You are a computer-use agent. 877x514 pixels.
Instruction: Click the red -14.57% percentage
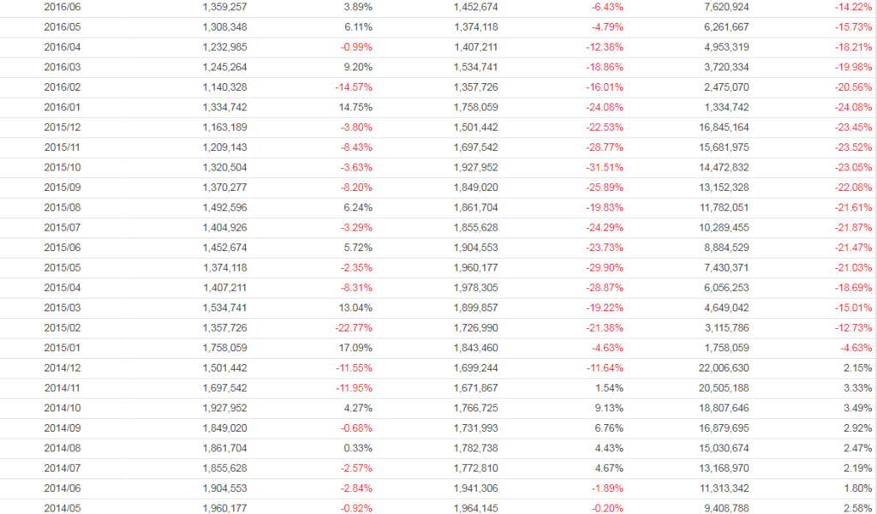point(354,87)
